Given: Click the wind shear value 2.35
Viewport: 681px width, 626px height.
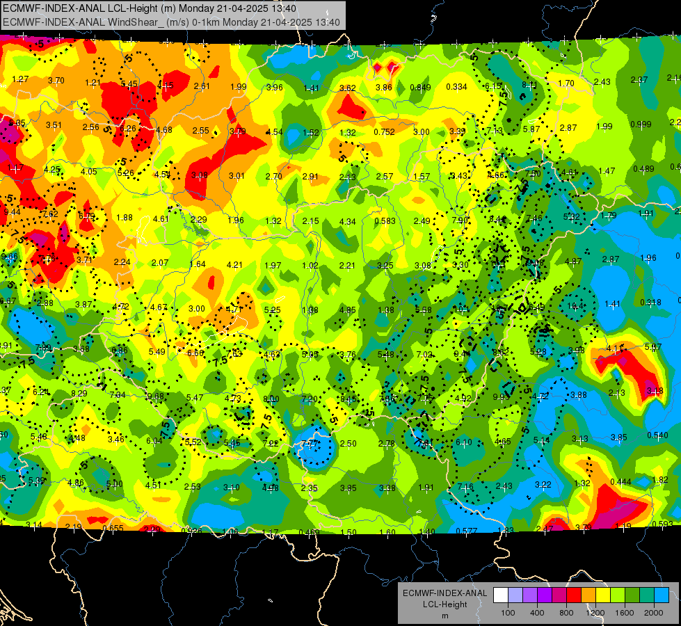Looking at the screenshot, I should pos(310,488).
